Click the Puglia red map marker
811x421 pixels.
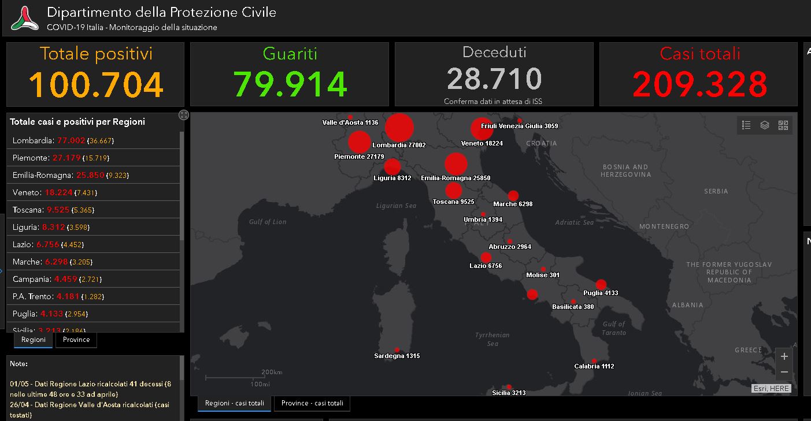point(601,285)
